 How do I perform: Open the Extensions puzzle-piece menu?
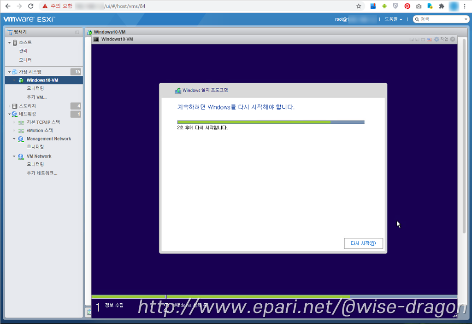[442, 6]
